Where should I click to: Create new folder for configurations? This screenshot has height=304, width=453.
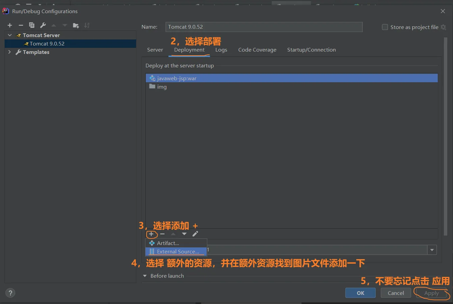76,25
